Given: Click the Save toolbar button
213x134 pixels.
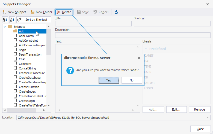Looking at the screenshot, I should 83,12.
